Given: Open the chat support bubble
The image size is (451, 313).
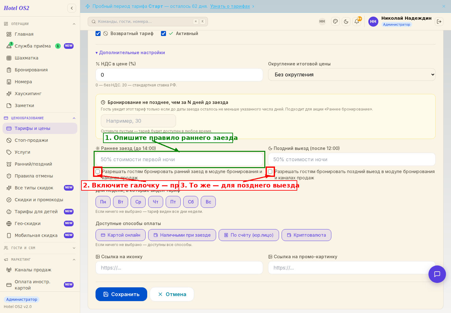Looking at the screenshot, I should (437, 274).
